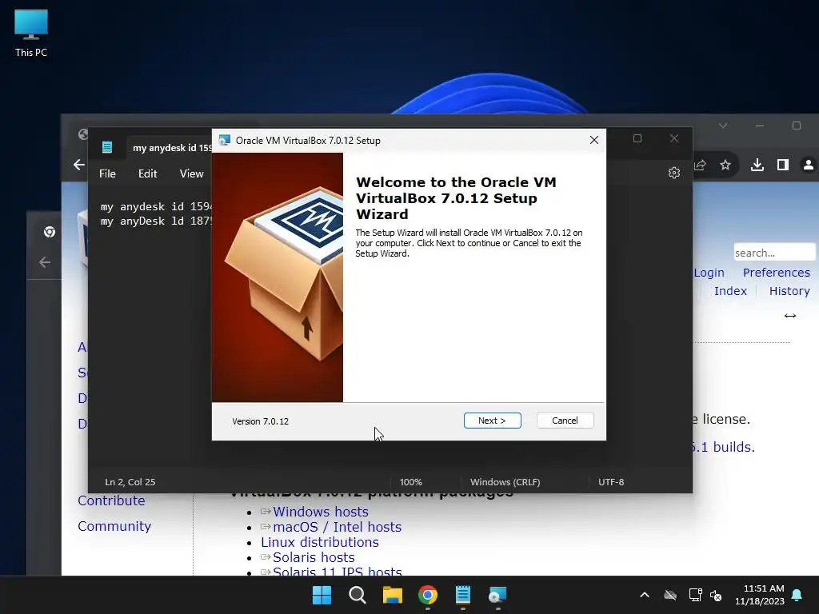Maximize the Notepad window
This screenshot has width=819, height=614.
pyautogui.click(x=637, y=138)
